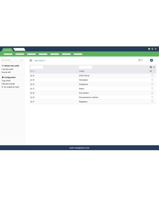Click the Gestion des actifs box icon
The image size is (159, 197).
2,66
